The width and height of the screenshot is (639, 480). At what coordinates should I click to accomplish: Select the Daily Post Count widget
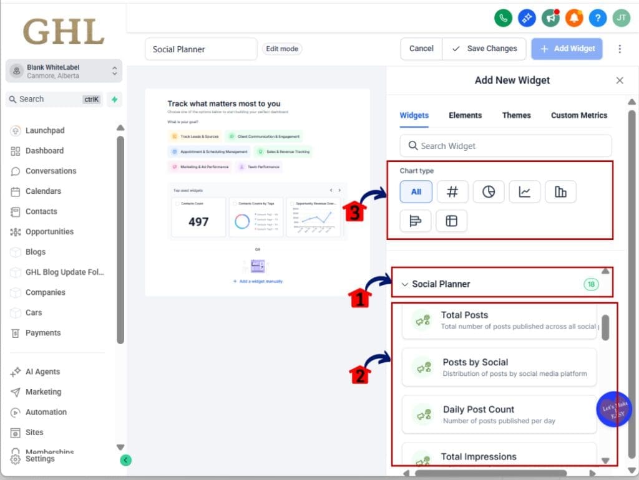(499, 415)
